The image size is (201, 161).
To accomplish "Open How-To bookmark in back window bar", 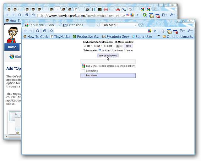I will pyautogui.click(x=13, y=21).
